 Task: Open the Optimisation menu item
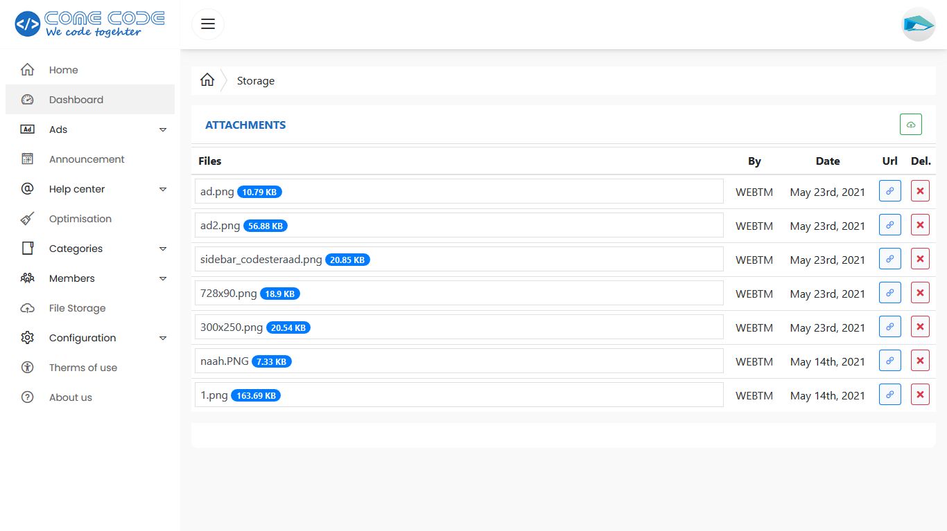[80, 219]
